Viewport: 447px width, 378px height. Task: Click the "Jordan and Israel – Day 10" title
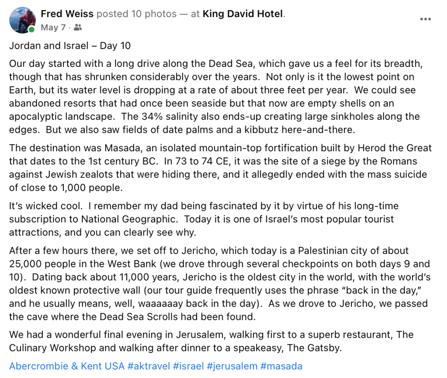[70, 45]
